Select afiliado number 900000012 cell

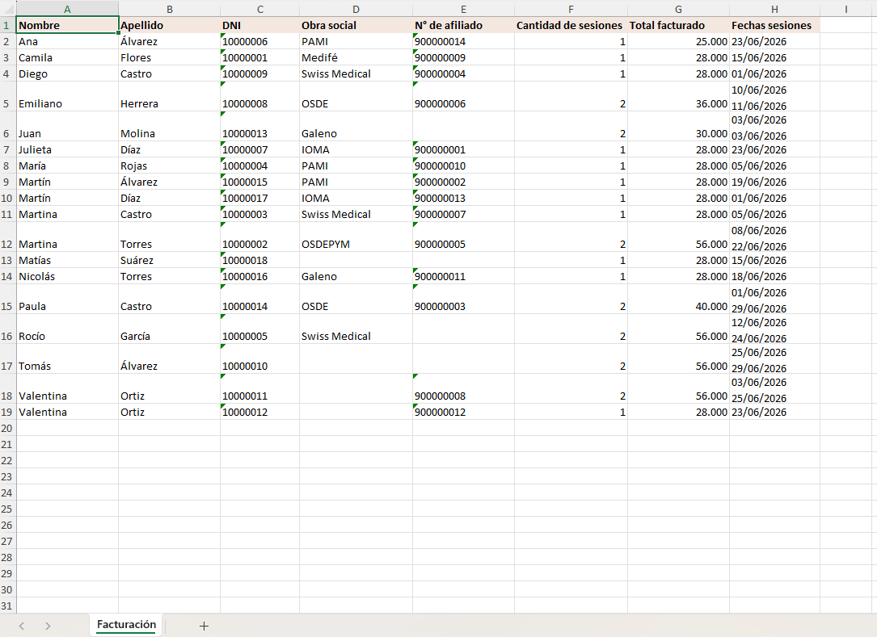463,412
